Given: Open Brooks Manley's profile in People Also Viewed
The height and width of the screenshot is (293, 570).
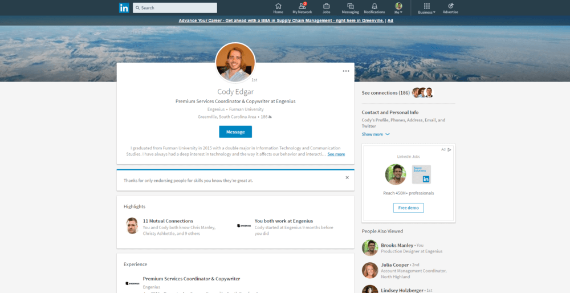Looking at the screenshot, I should tap(397, 245).
